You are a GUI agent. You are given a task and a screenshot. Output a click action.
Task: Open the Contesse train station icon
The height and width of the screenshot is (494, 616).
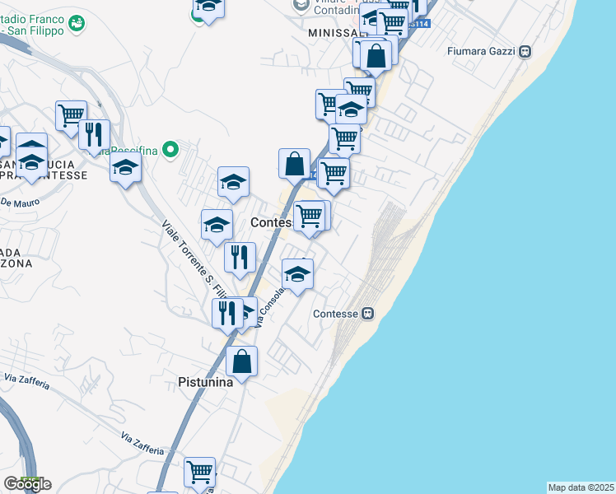pos(367,314)
